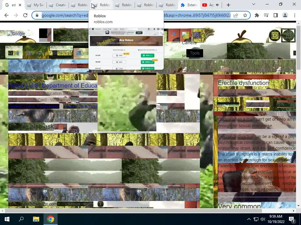The image size is (301, 225).
Task: Select the SYMPTOMS tab in knowledge panel
Action: click(x=258, y=105)
